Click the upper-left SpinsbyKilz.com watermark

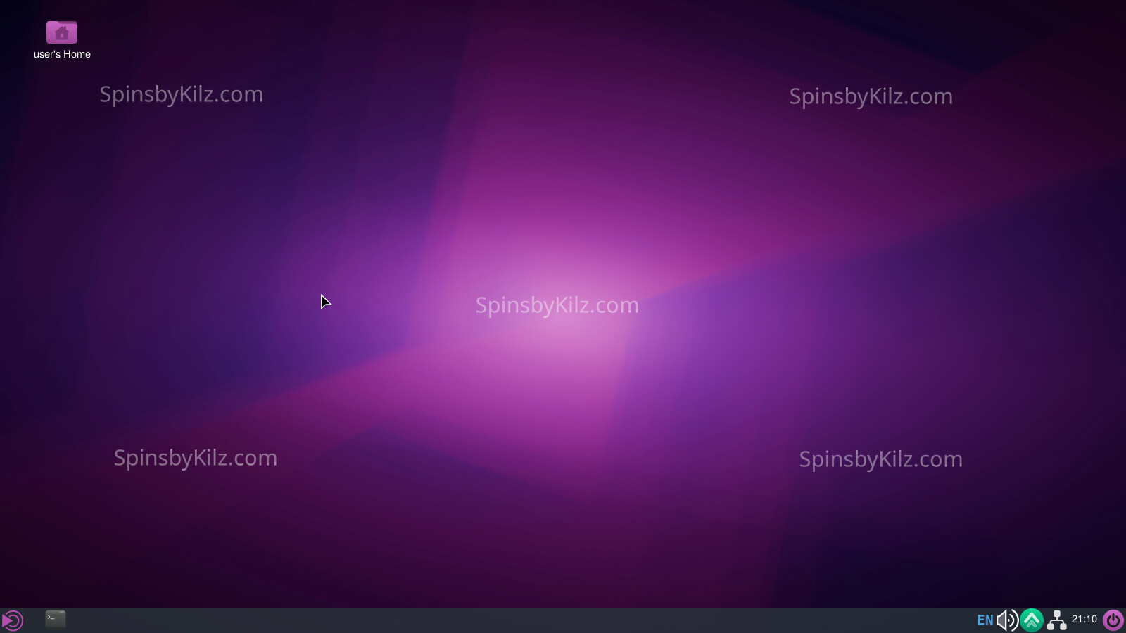pyautogui.click(x=181, y=94)
